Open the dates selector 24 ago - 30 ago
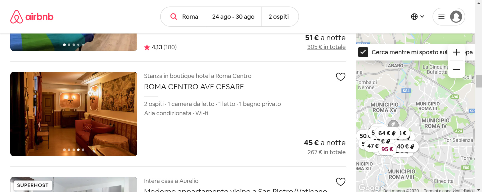482x192 pixels. [233, 17]
